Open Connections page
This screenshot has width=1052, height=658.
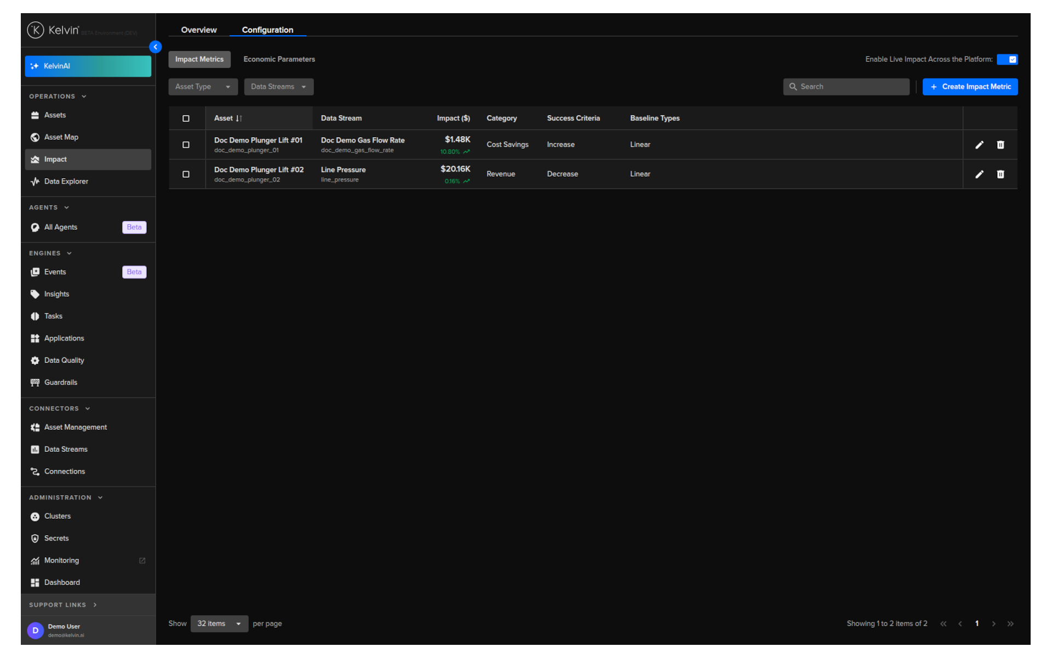click(x=88, y=472)
